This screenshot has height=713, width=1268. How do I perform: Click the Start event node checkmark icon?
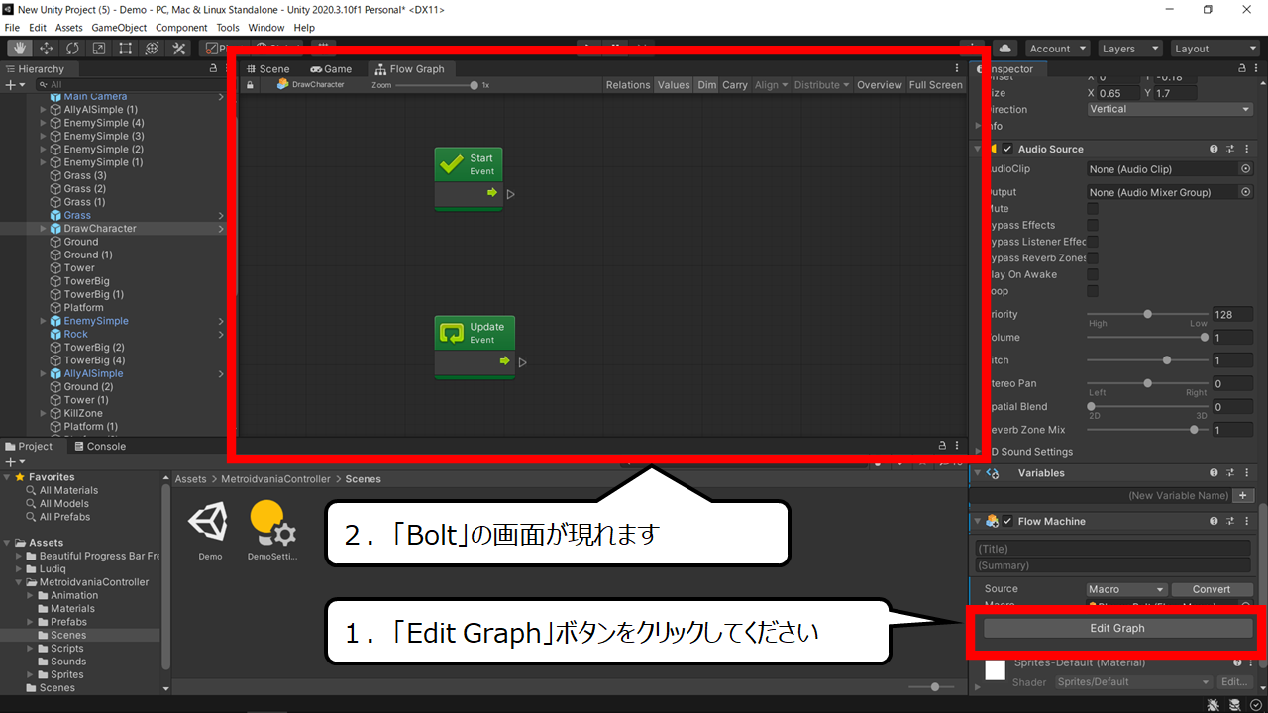452,164
